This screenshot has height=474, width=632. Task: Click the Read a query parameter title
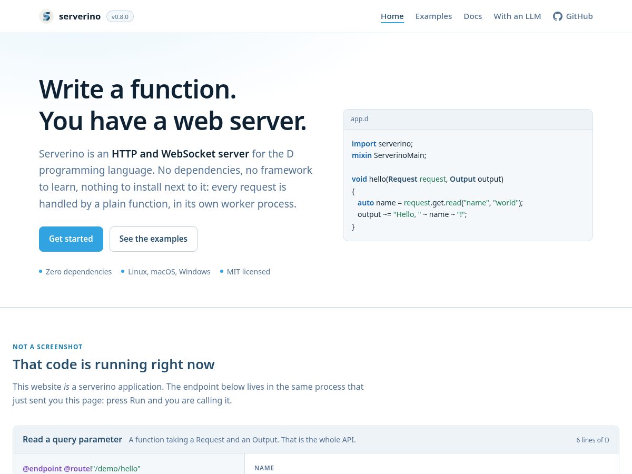coord(72,440)
